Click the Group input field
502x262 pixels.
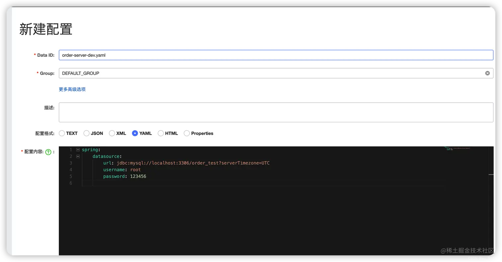coord(276,73)
